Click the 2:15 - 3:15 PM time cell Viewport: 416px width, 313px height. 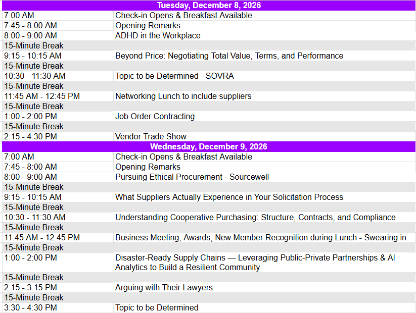(58, 288)
